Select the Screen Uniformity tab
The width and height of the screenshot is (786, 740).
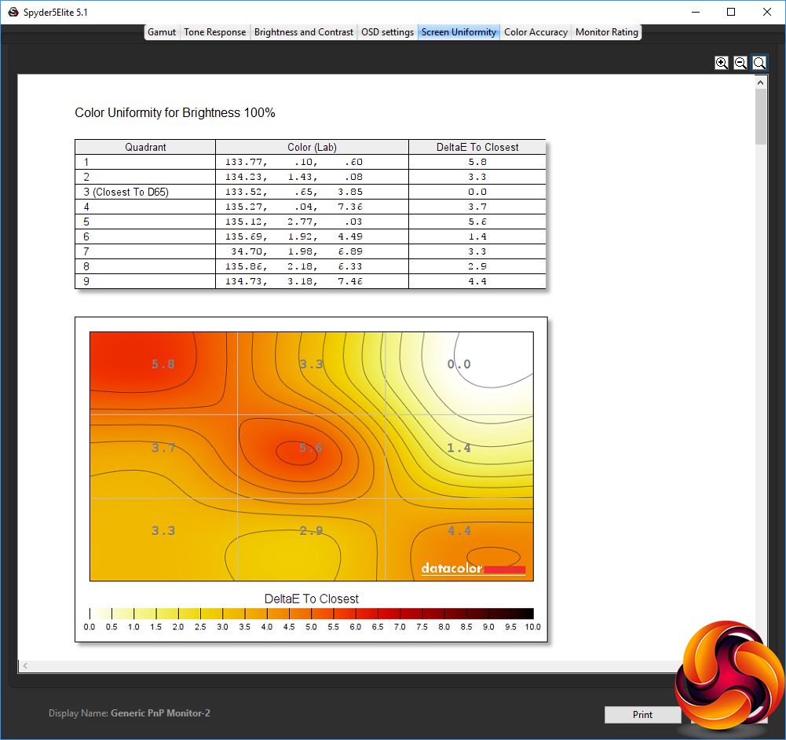pos(459,32)
